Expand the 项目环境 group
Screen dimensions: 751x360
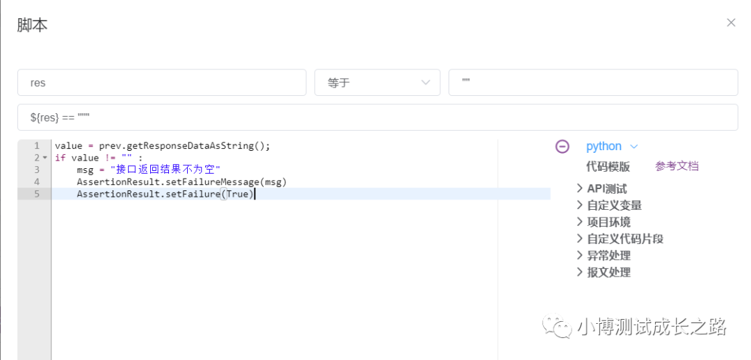604,222
